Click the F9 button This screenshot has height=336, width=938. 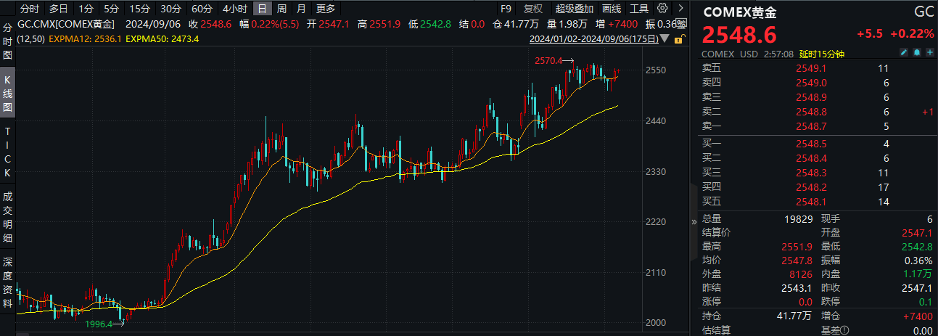506,9
